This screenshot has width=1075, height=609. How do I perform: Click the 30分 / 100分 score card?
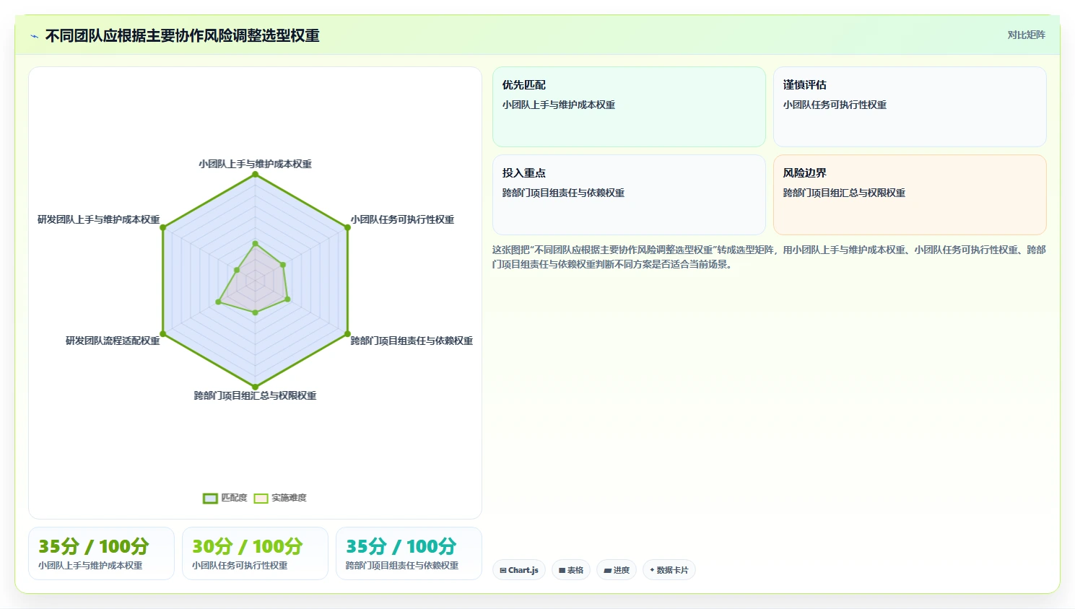coord(255,553)
